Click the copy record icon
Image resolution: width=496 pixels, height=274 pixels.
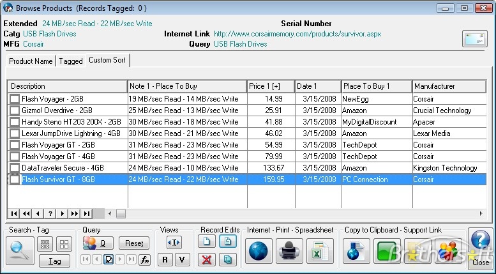click(x=228, y=260)
